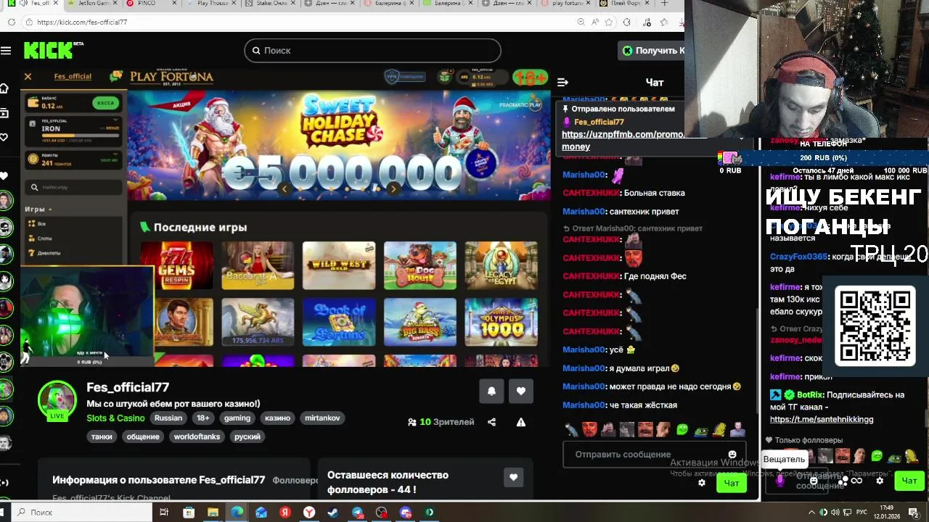Open the Kick hamburger menu
This screenshot has height=522, width=929.
[x=6, y=50]
